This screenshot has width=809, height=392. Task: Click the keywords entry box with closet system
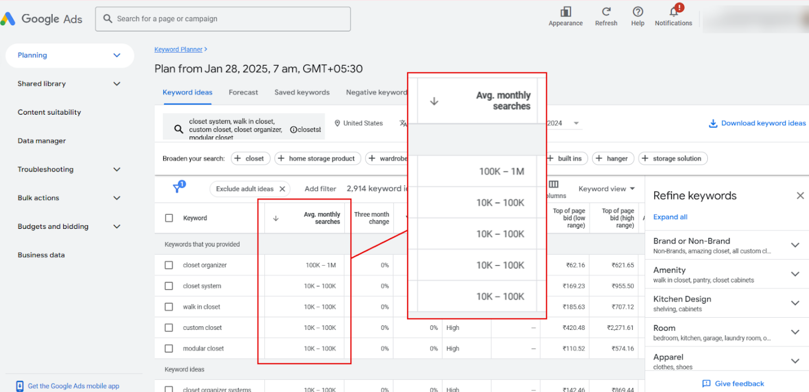(x=244, y=126)
